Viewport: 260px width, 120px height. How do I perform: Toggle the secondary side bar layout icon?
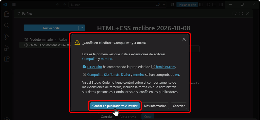click(x=221, y=5)
